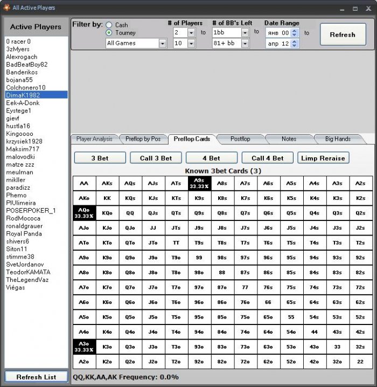Image resolution: width=377 pixels, height=387 pixels.
Task: Click the start date spinner arrows
Action: point(294,32)
